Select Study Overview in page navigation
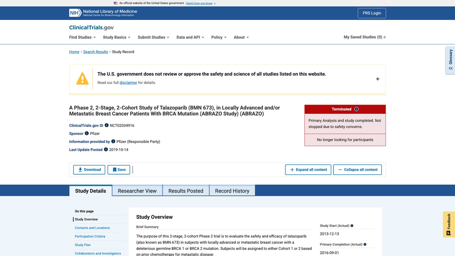 click(x=86, y=219)
